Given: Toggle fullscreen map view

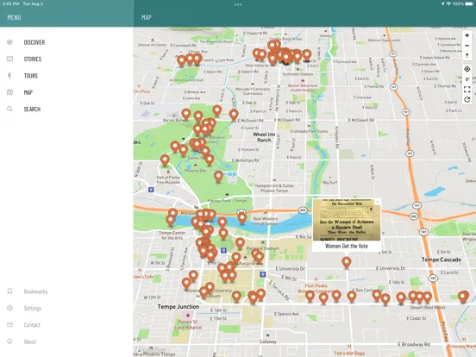Looking at the screenshot, I should (467, 90).
